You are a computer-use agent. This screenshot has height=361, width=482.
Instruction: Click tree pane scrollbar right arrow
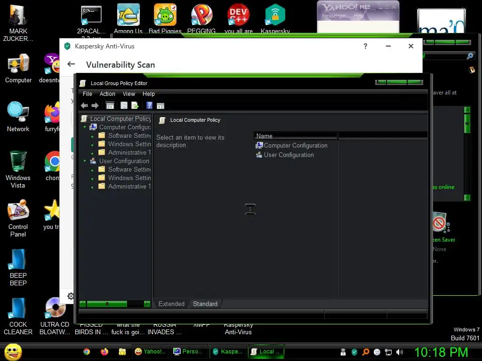tap(147, 304)
